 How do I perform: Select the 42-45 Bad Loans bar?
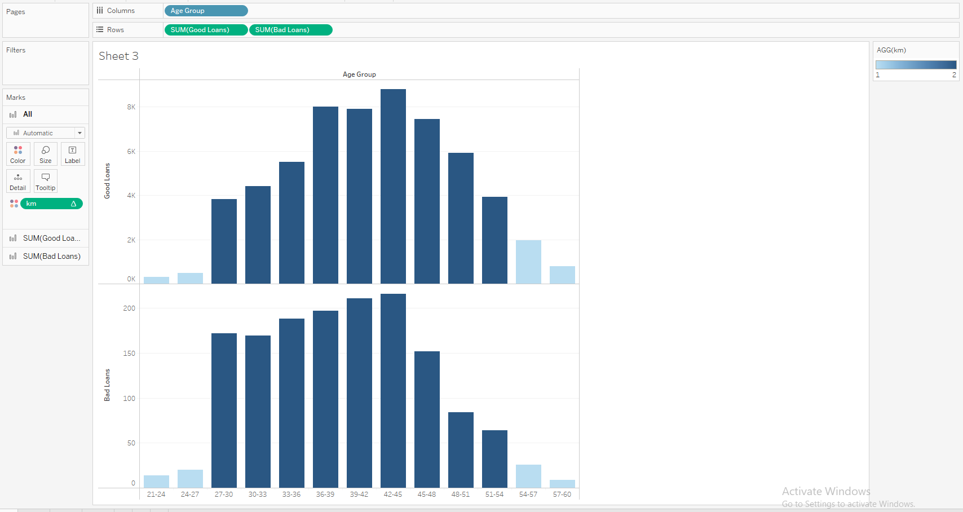coord(393,391)
